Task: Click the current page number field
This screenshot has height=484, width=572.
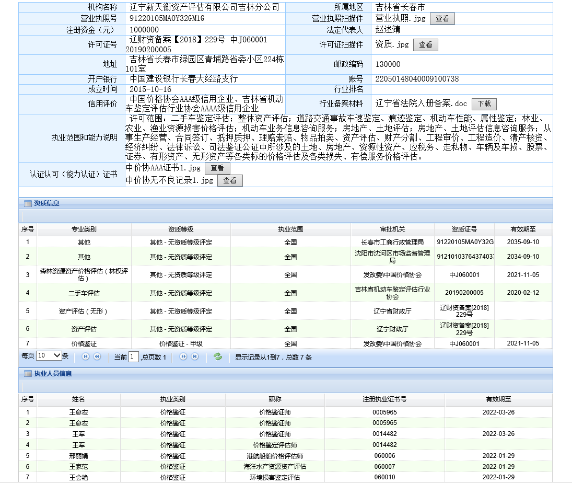Action: (x=134, y=356)
